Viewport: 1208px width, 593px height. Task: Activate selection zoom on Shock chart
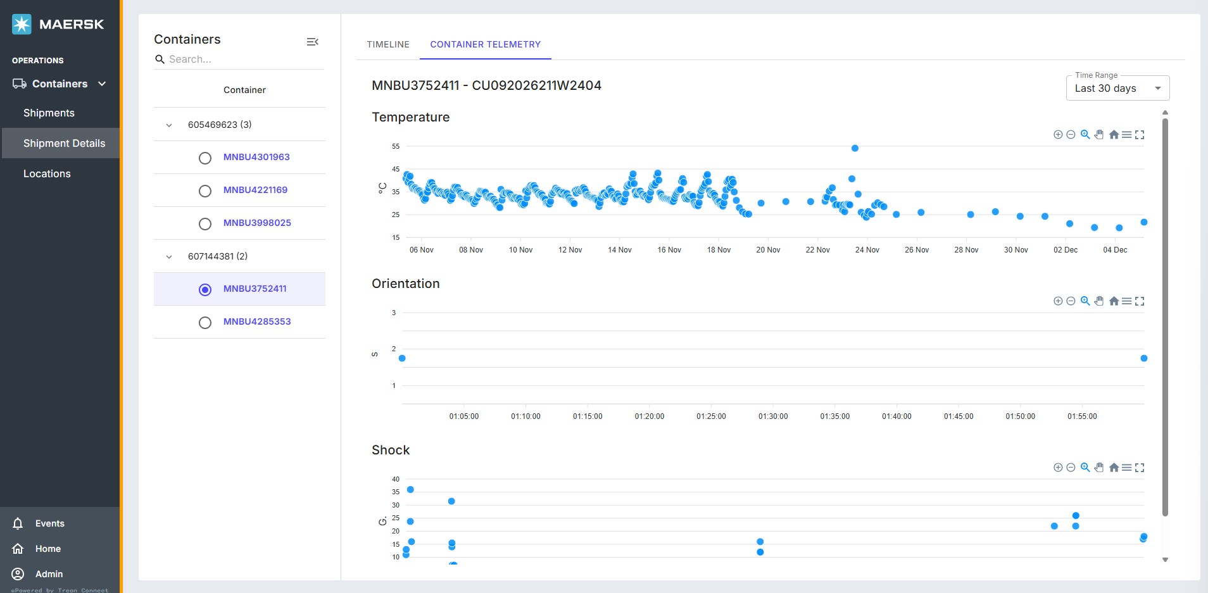click(x=1085, y=468)
